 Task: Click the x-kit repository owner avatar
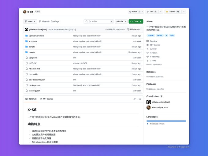pyautogui.click(x=25, y=12)
